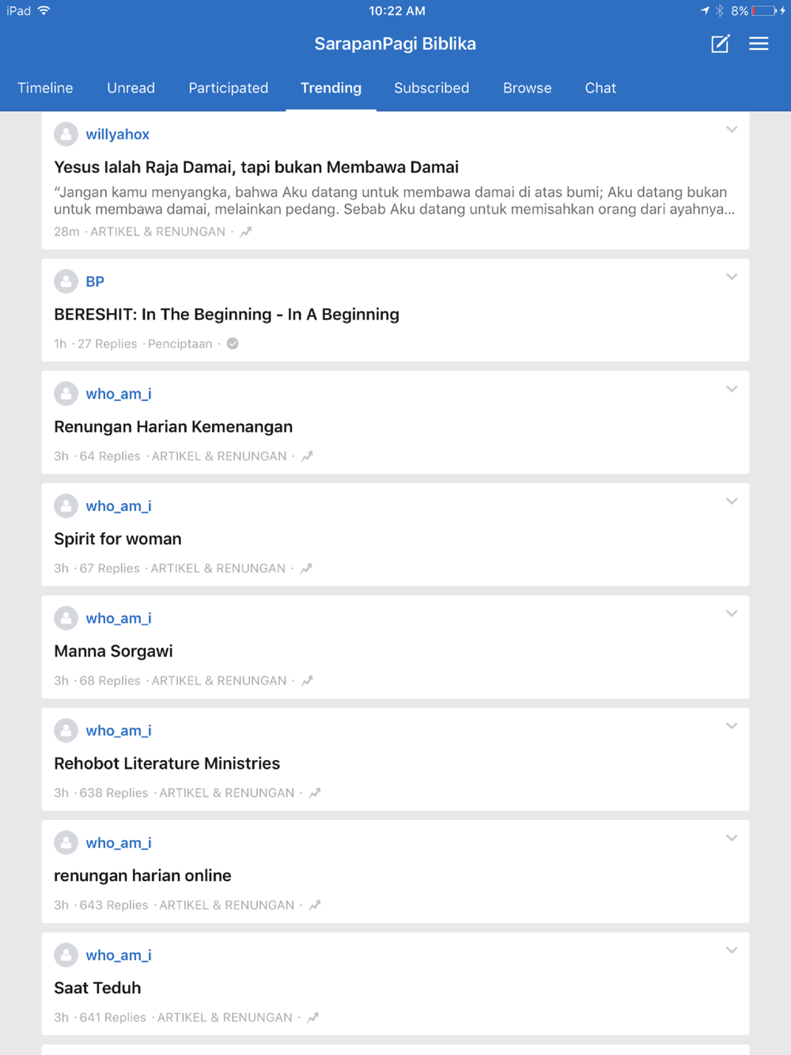791x1055 pixels.
Task: Tap avatar on renungan harian online post
Action: tap(66, 843)
